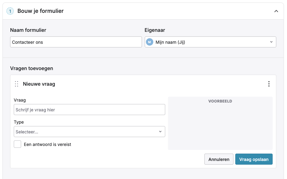Grab the drag handle beside Nieuwe vraag
Image resolution: width=287 pixels, height=179 pixels.
(x=17, y=84)
